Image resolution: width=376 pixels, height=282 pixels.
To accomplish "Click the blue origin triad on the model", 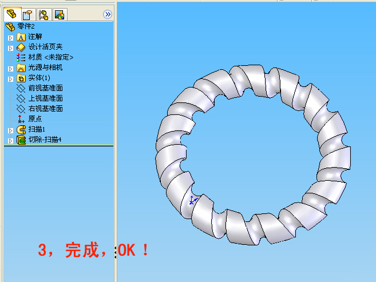I will pyautogui.click(x=193, y=200).
